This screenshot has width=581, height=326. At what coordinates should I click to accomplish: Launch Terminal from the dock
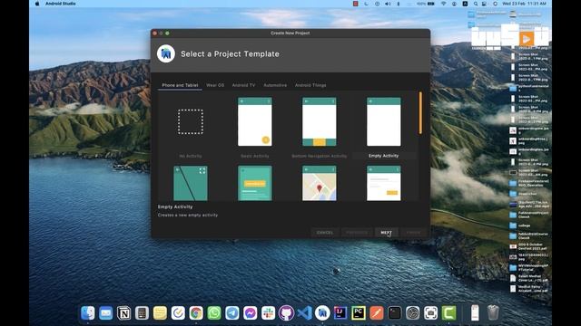pyautogui.click(x=395, y=313)
